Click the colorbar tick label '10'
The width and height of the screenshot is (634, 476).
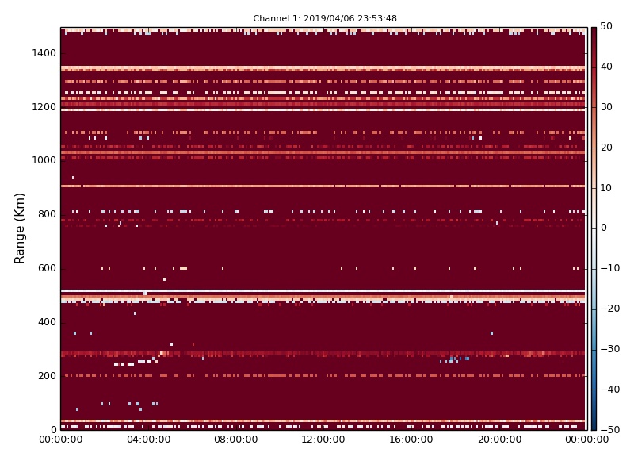pyautogui.click(x=605, y=188)
